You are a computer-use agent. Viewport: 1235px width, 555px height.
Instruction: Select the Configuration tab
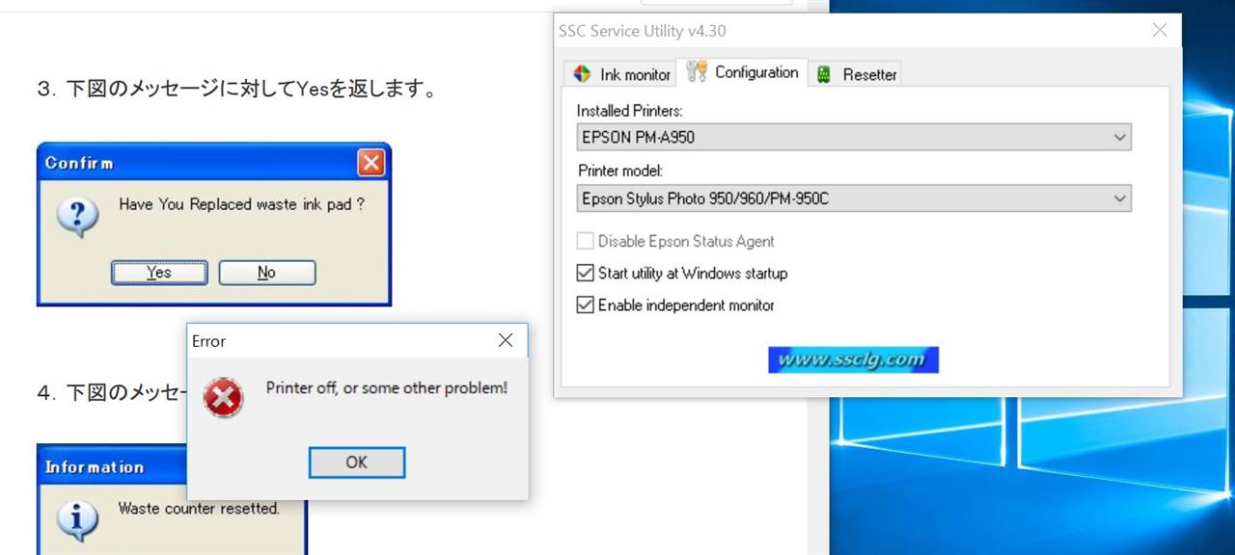tap(743, 71)
